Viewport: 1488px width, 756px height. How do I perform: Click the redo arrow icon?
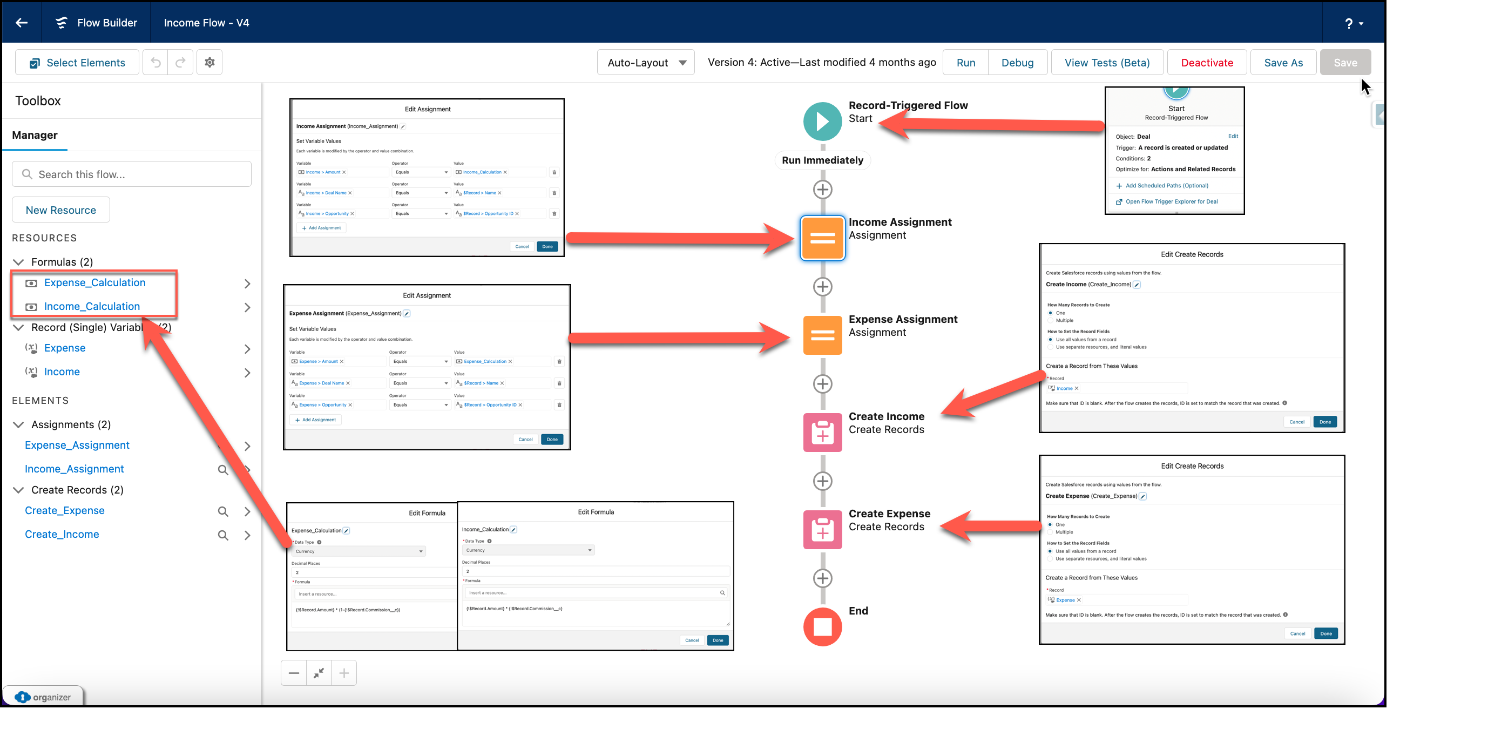[180, 63]
